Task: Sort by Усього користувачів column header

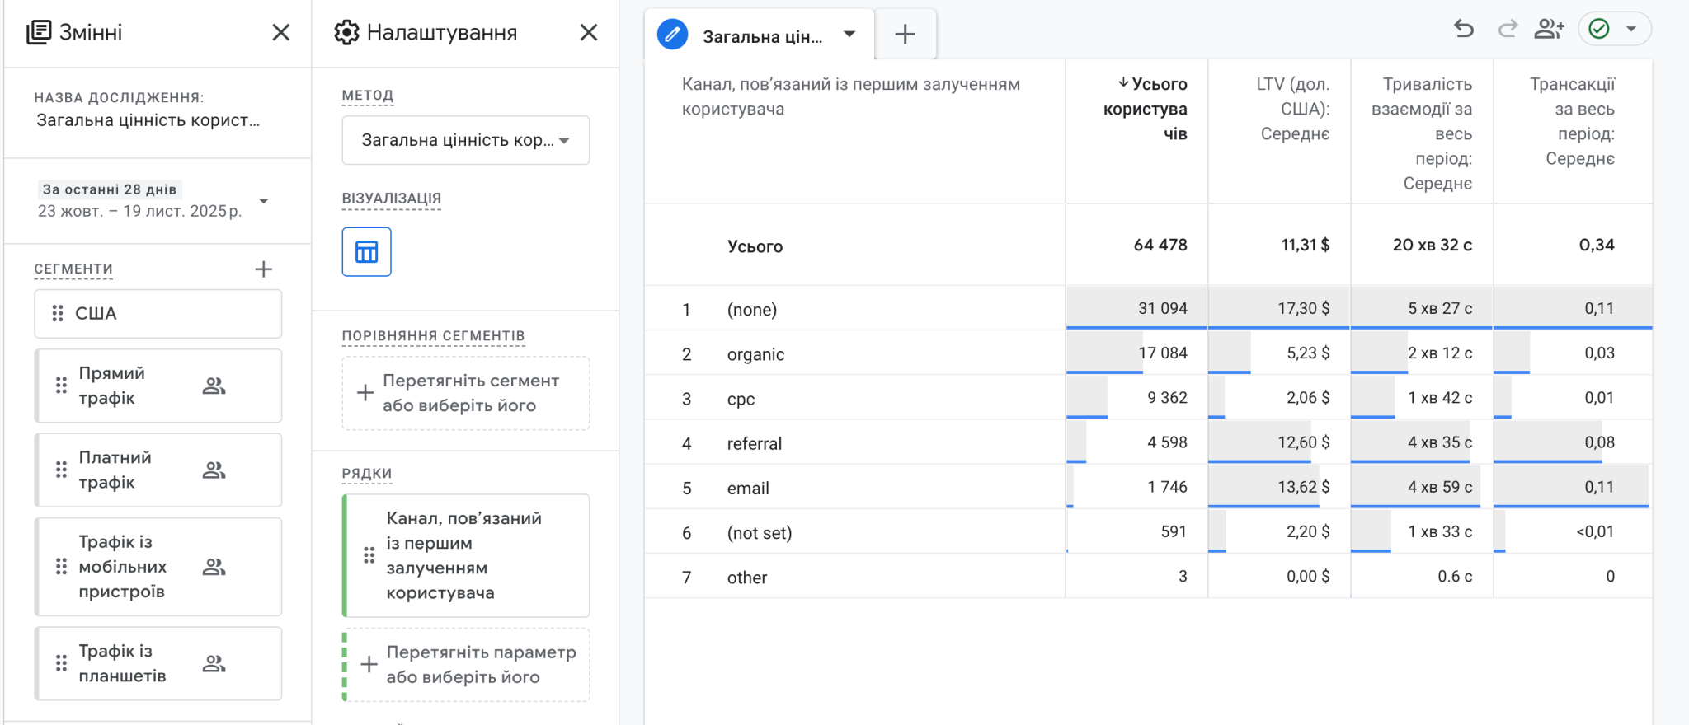Action: (1145, 109)
